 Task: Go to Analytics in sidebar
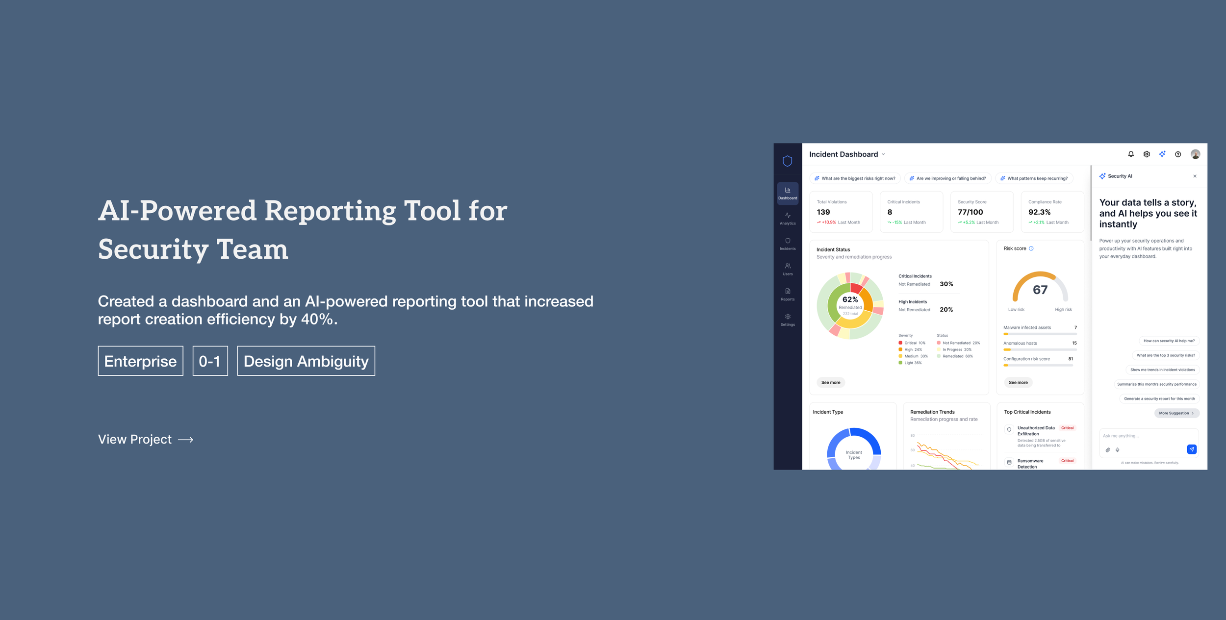[788, 219]
